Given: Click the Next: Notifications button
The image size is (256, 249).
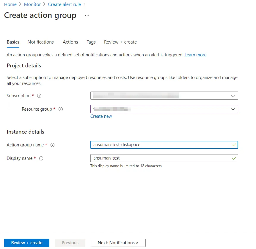Looking at the screenshot, I should [x=118, y=243].
